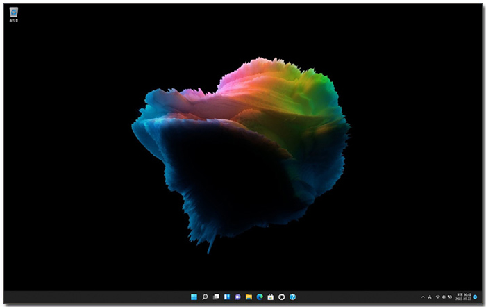Launch the purple Chat app icon

tap(237, 297)
